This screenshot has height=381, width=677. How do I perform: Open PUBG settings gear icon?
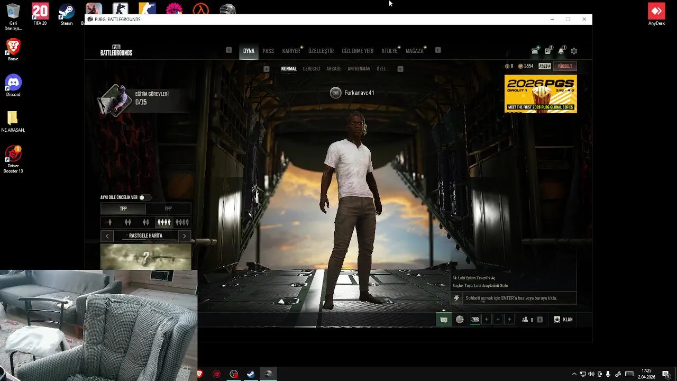pyautogui.click(x=574, y=51)
